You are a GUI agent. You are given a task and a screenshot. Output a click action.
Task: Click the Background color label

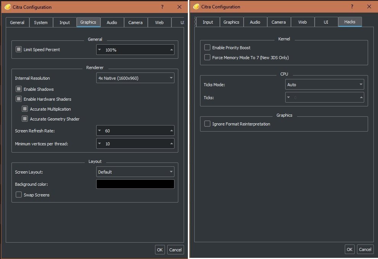tap(31, 184)
